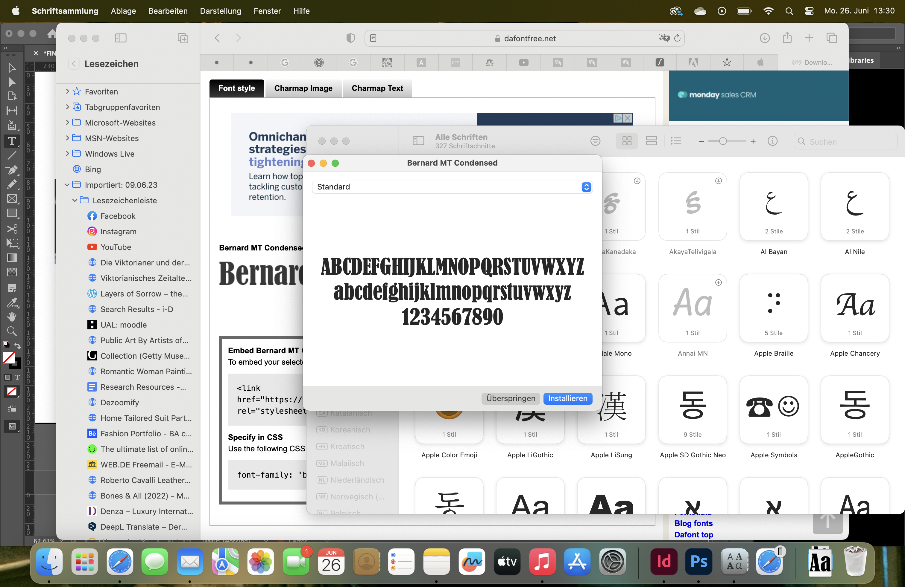Open the Standard style dropdown
905x587 pixels.
pos(452,187)
